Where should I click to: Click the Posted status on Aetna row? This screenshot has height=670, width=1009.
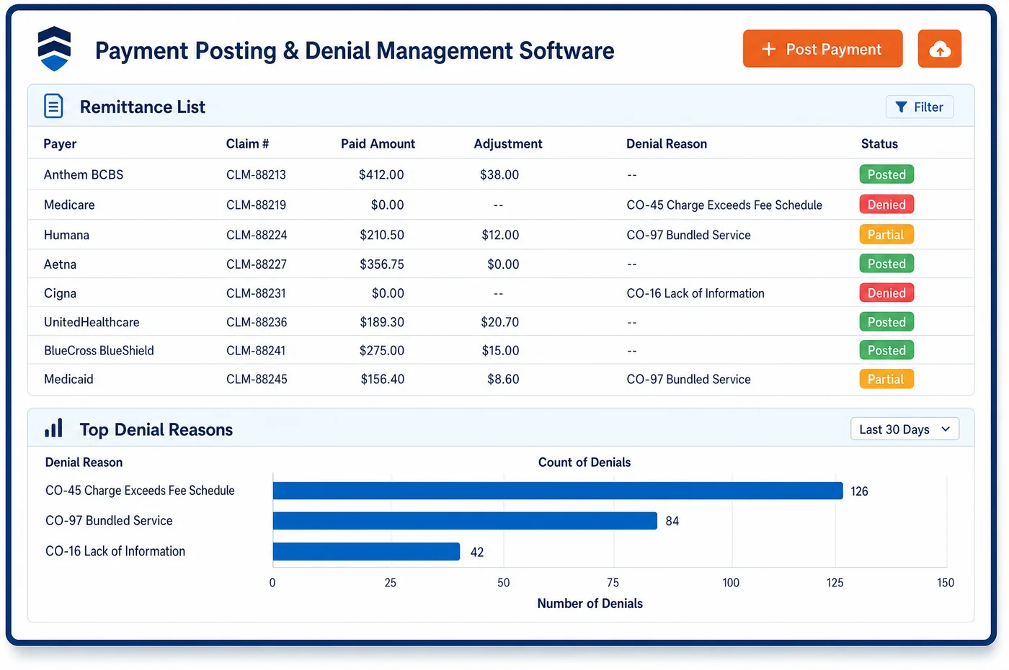(x=886, y=264)
